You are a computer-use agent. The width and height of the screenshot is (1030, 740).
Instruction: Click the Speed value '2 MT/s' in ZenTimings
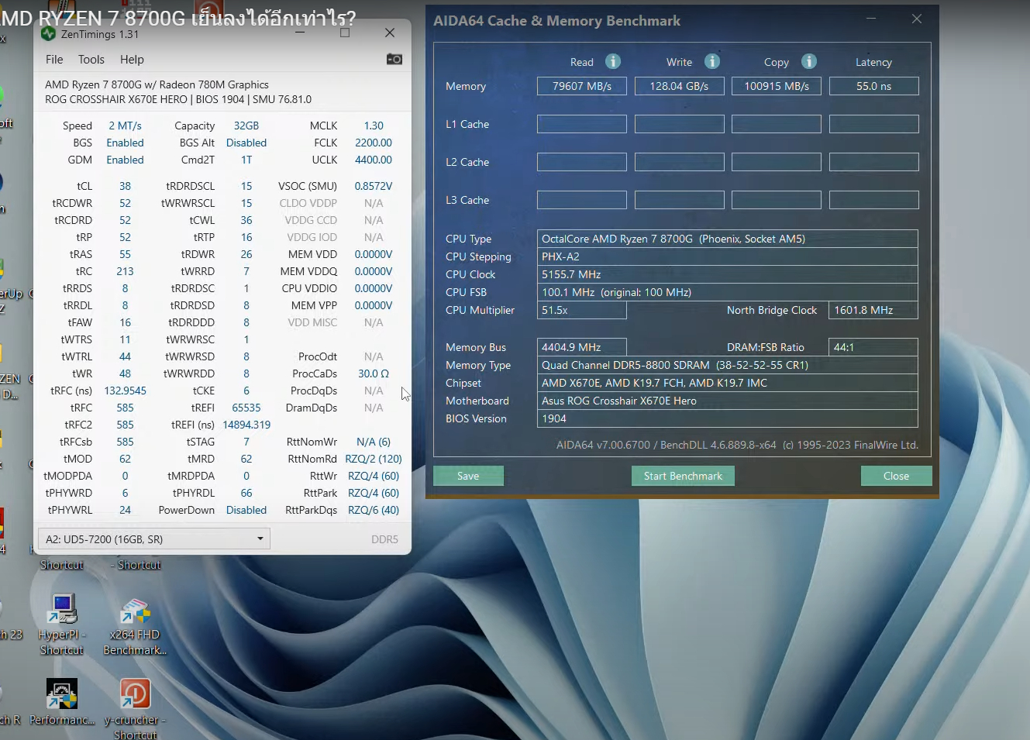pos(125,126)
